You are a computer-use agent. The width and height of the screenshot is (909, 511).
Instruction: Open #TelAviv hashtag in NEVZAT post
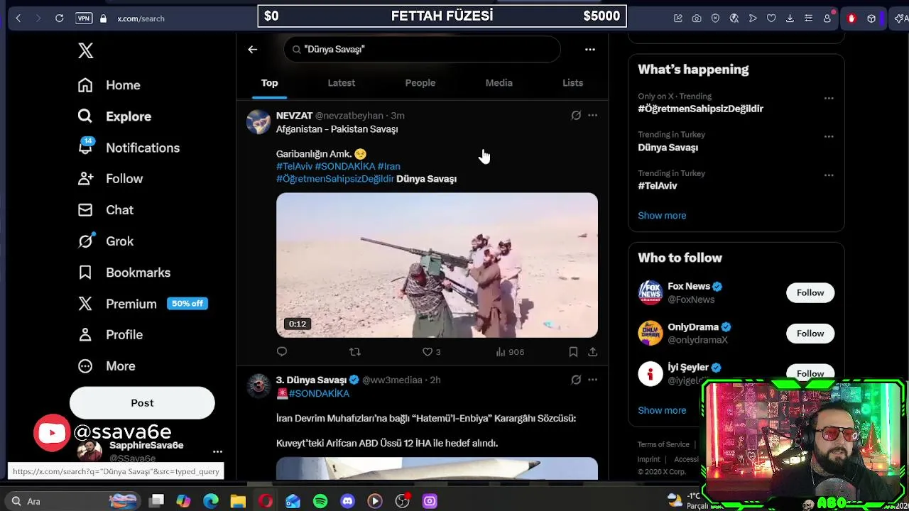coord(294,166)
